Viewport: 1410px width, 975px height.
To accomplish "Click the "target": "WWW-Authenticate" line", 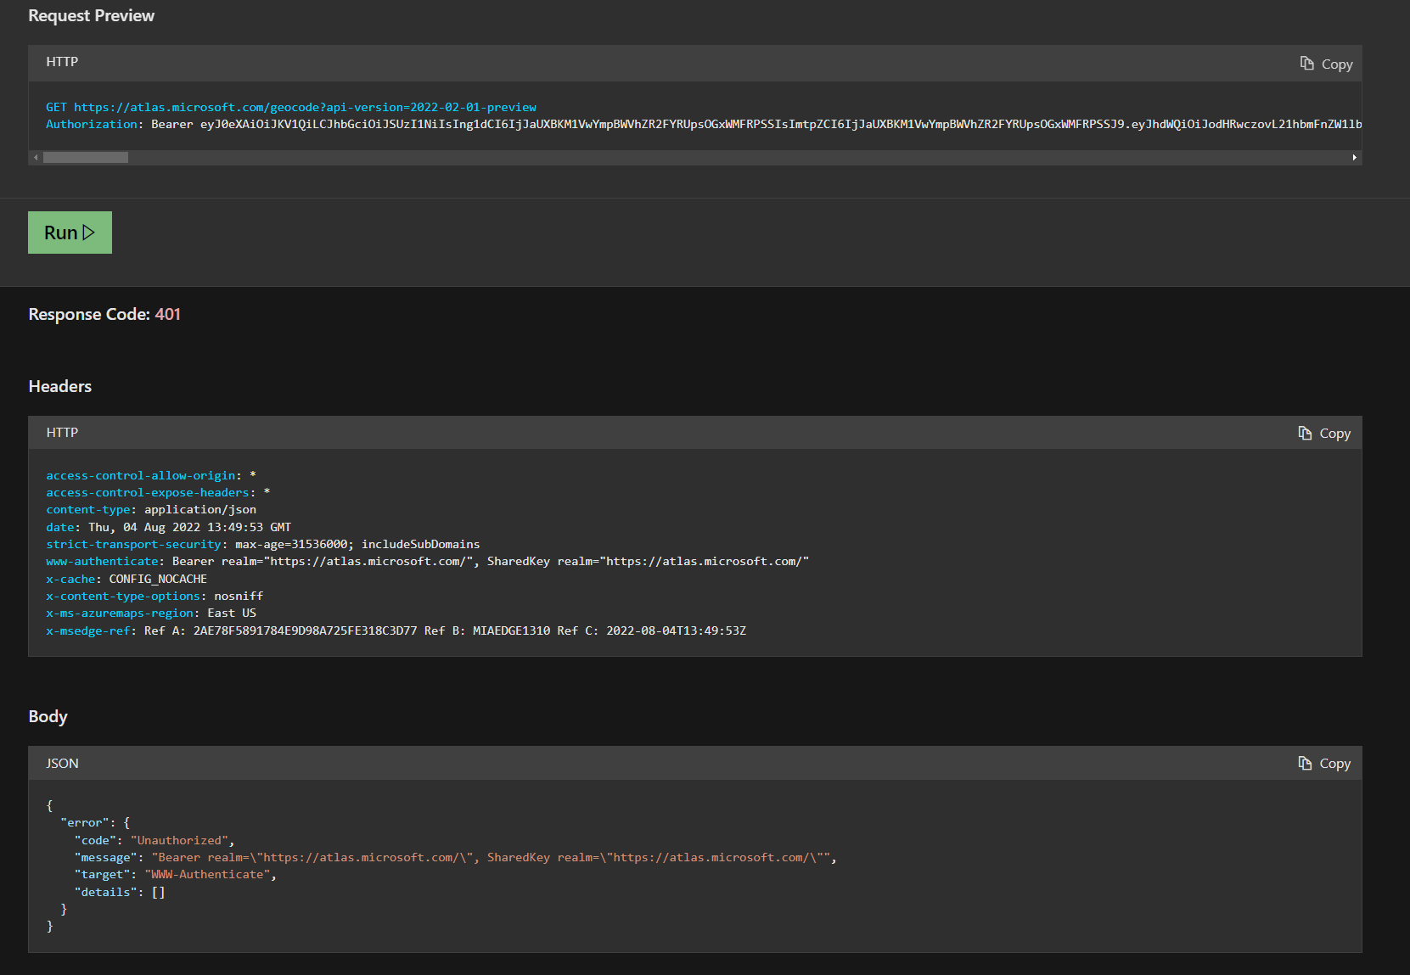I will click(x=176, y=874).
